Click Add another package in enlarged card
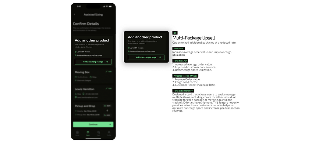 (146, 57)
